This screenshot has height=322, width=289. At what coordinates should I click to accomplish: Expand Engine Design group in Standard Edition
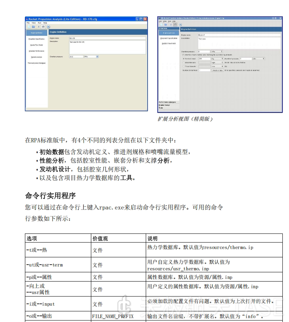click(169, 105)
